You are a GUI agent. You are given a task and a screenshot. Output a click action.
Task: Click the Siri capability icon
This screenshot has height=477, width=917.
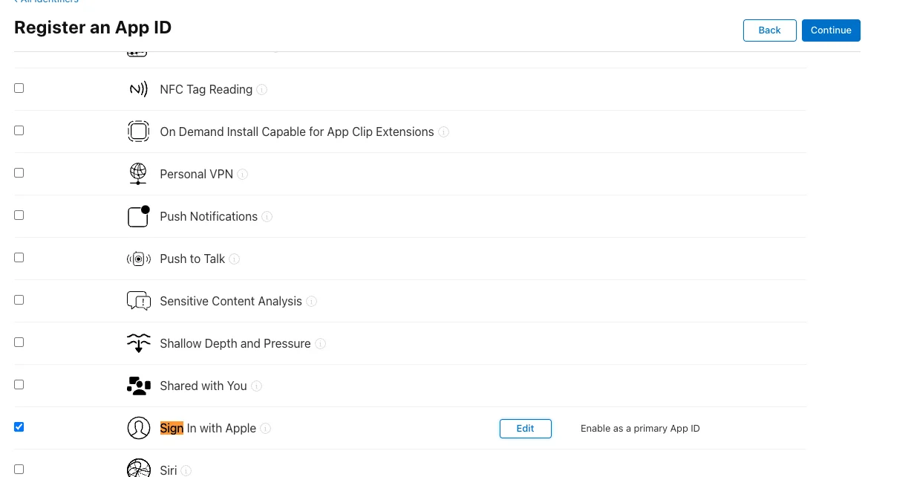pos(138,469)
